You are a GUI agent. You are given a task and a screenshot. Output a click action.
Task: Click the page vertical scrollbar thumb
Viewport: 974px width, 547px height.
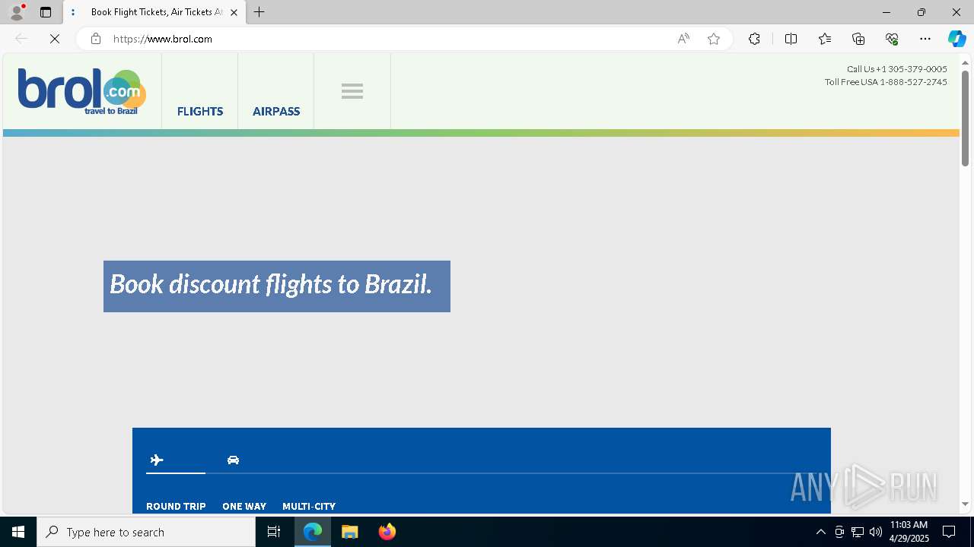[x=965, y=118]
